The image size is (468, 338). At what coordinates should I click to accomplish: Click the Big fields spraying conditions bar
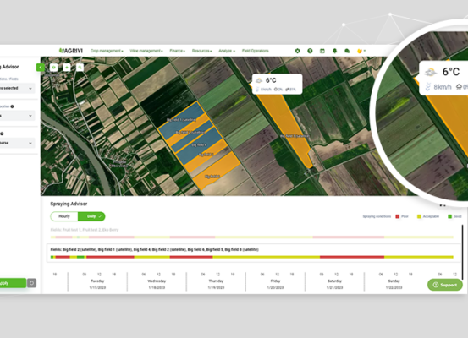tap(252, 257)
